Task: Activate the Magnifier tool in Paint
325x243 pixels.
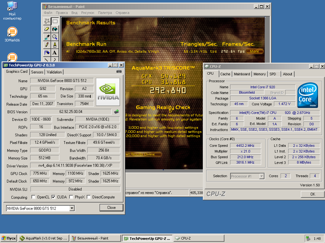Action: 55,37
